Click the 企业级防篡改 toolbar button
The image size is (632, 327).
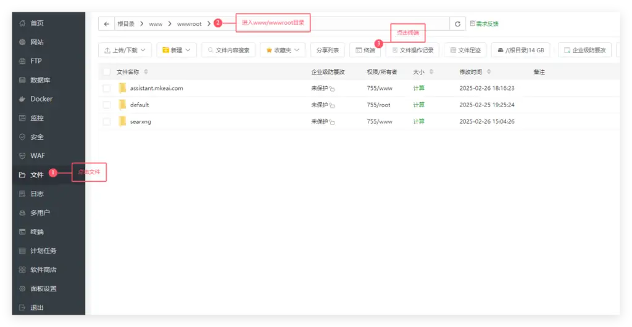click(x=584, y=50)
